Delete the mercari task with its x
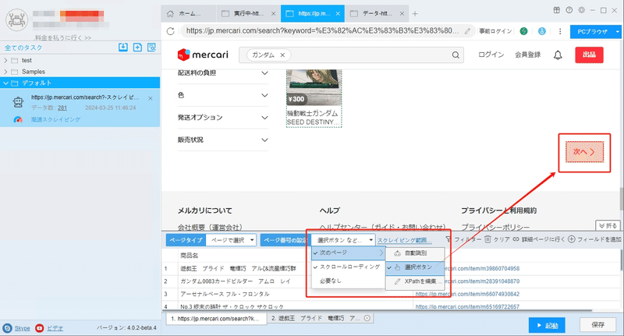This screenshot has height=336, width=624. 150,98
